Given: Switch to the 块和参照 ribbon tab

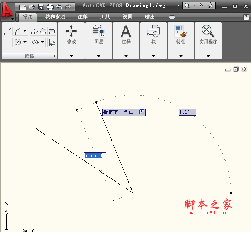Looking at the screenshot, I should [55, 17].
